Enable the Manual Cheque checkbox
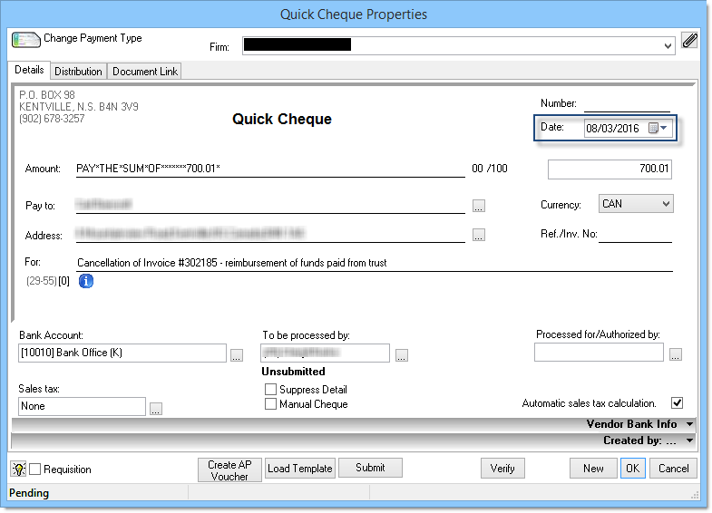 pyautogui.click(x=270, y=403)
